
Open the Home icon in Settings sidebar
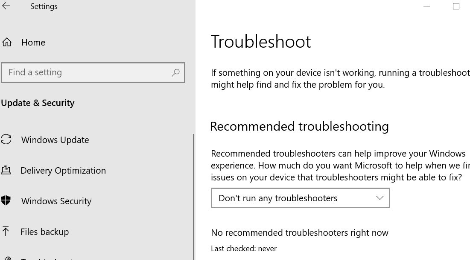(x=7, y=42)
